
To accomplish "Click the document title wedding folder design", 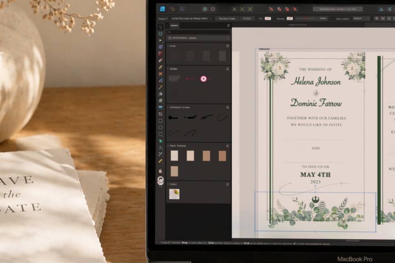I will click(x=337, y=9).
